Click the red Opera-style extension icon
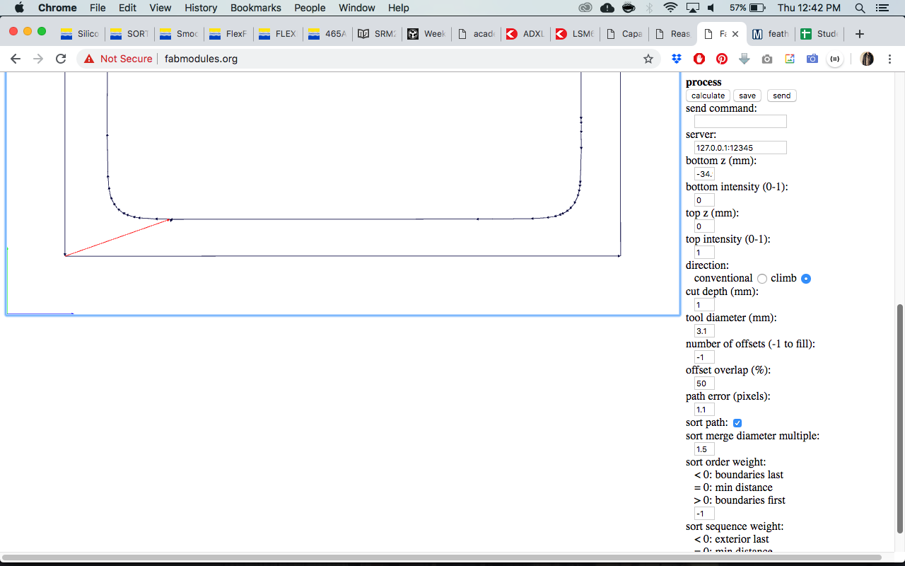This screenshot has width=905, height=566. pyautogui.click(x=699, y=59)
